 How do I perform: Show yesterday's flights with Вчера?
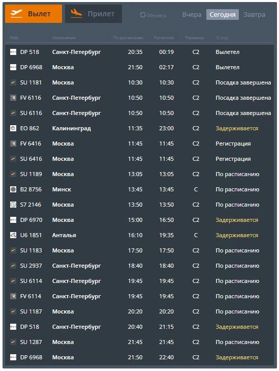pos(192,15)
